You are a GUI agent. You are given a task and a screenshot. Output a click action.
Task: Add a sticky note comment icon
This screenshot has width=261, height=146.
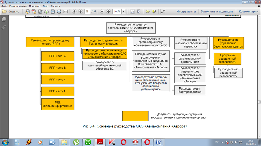[147, 12]
